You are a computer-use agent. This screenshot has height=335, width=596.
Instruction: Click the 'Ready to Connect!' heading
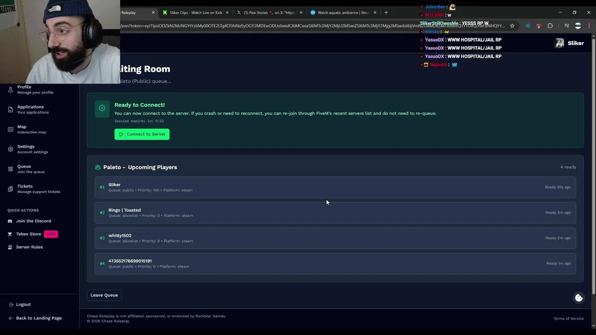click(x=140, y=105)
